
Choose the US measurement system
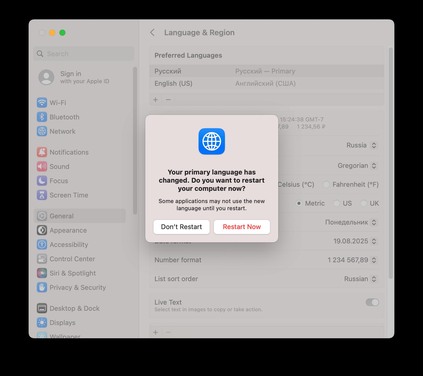336,203
